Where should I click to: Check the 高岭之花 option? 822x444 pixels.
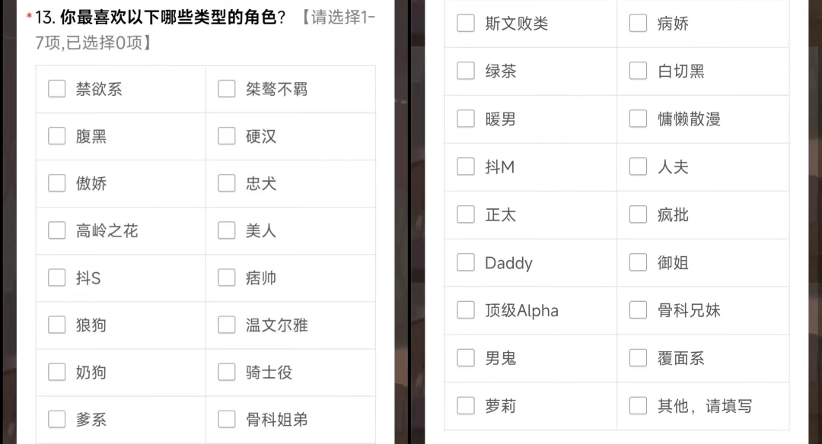pyautogui.click(x=57, y=230)
